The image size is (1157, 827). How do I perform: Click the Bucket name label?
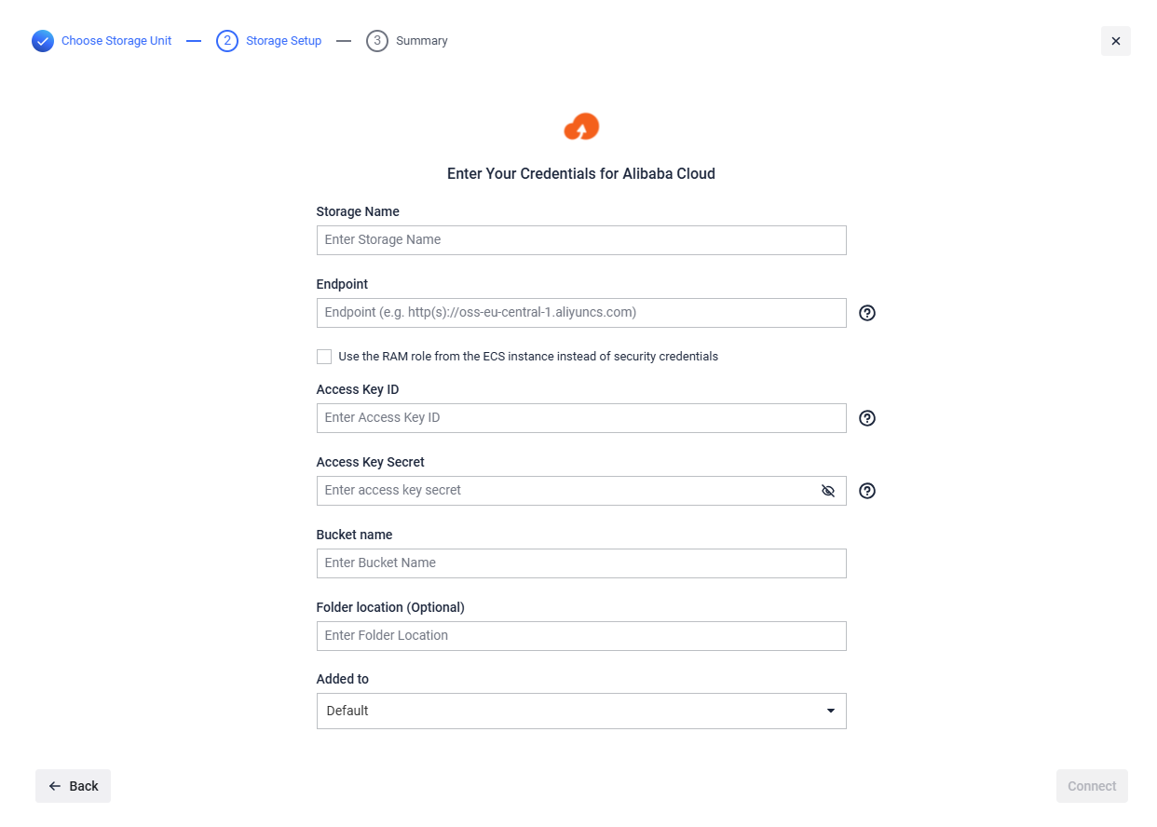354,535
